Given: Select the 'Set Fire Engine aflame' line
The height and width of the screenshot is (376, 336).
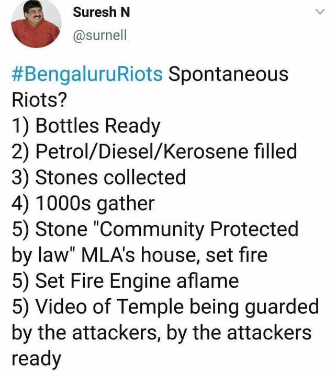Looking at the screenshot, I should [125, 281].
